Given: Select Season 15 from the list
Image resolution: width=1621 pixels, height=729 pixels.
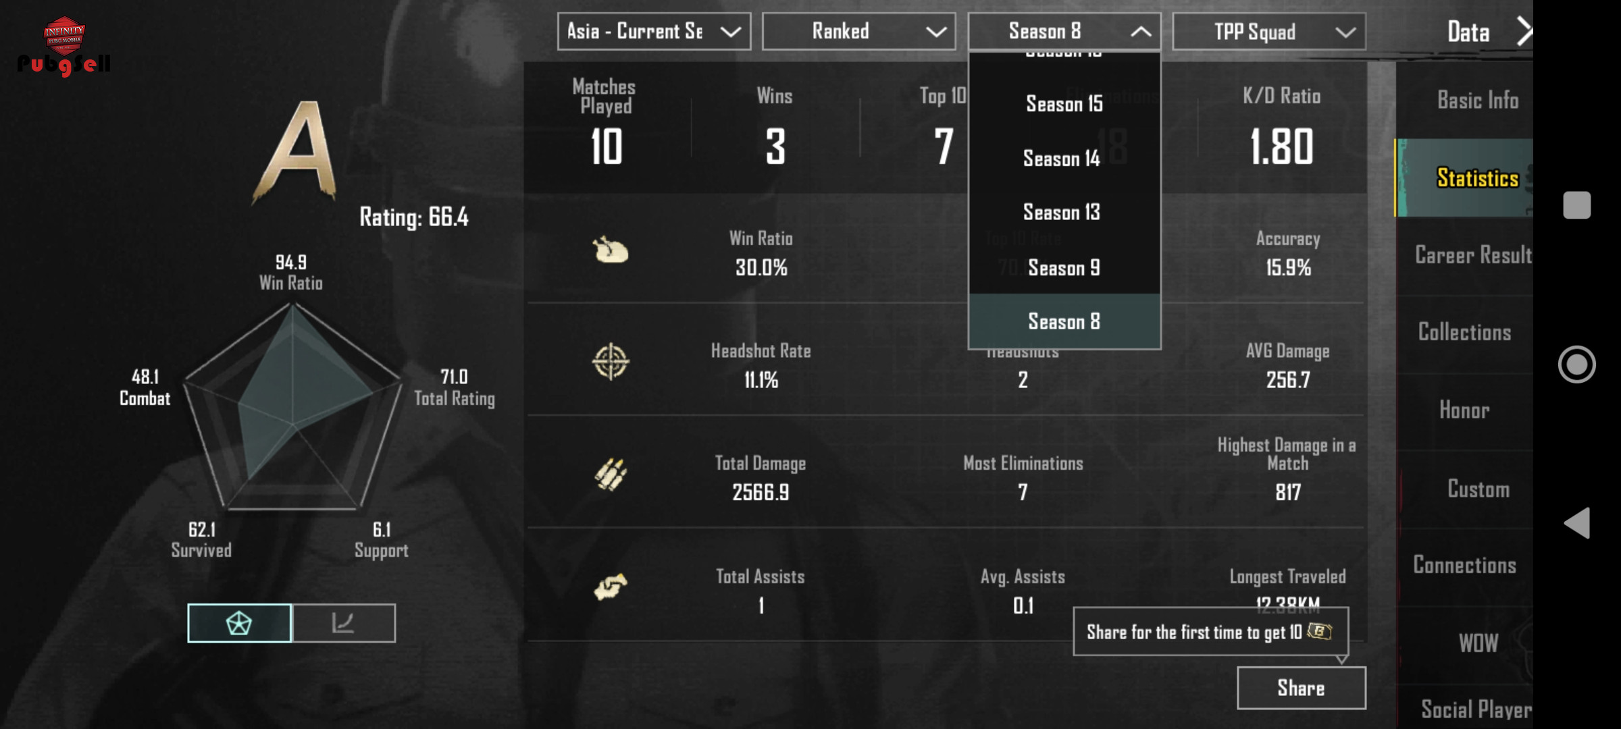Looking at the screenshot, I should coord(1064,104).
